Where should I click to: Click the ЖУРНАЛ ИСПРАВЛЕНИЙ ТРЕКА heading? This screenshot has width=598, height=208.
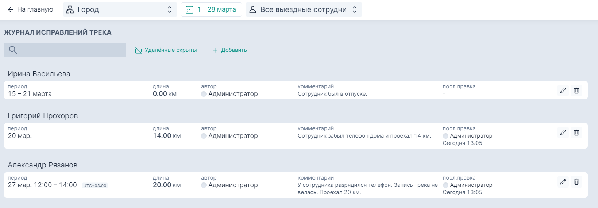58,32
